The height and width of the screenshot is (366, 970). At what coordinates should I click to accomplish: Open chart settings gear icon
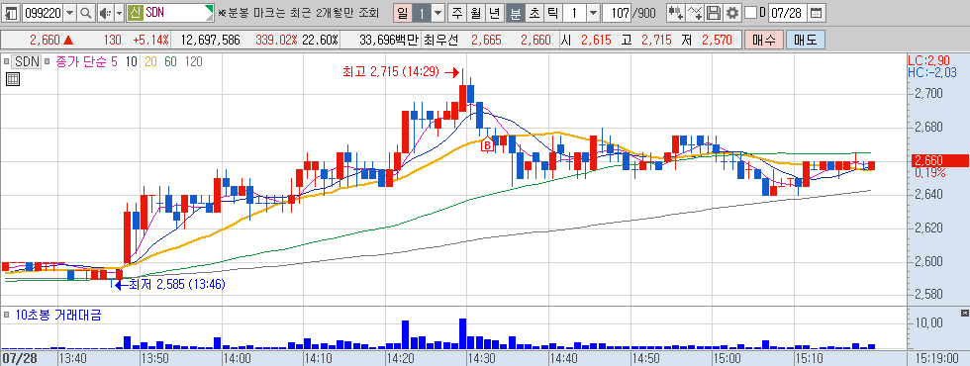pyautogui.click(x=732, y=12)
